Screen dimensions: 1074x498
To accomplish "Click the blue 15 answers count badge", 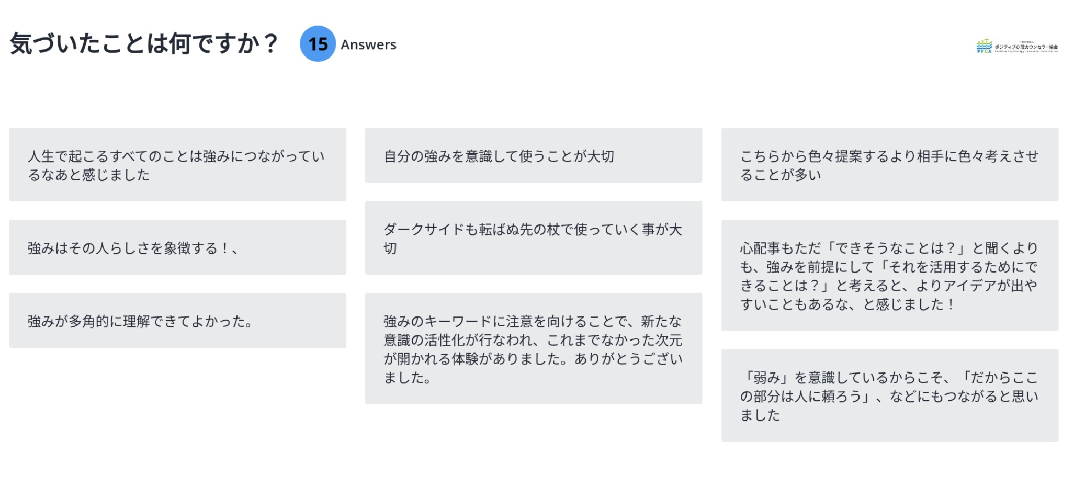I will 318,44.
